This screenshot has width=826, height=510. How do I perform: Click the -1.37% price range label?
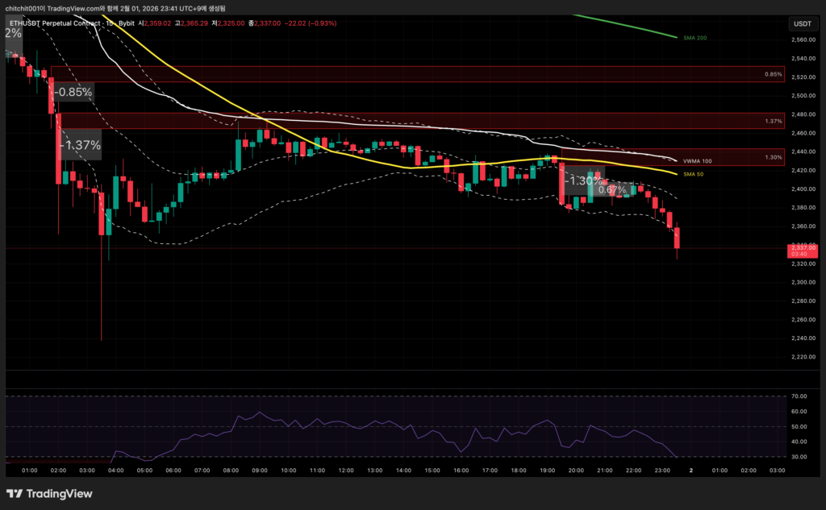click(x=81, y=145)
